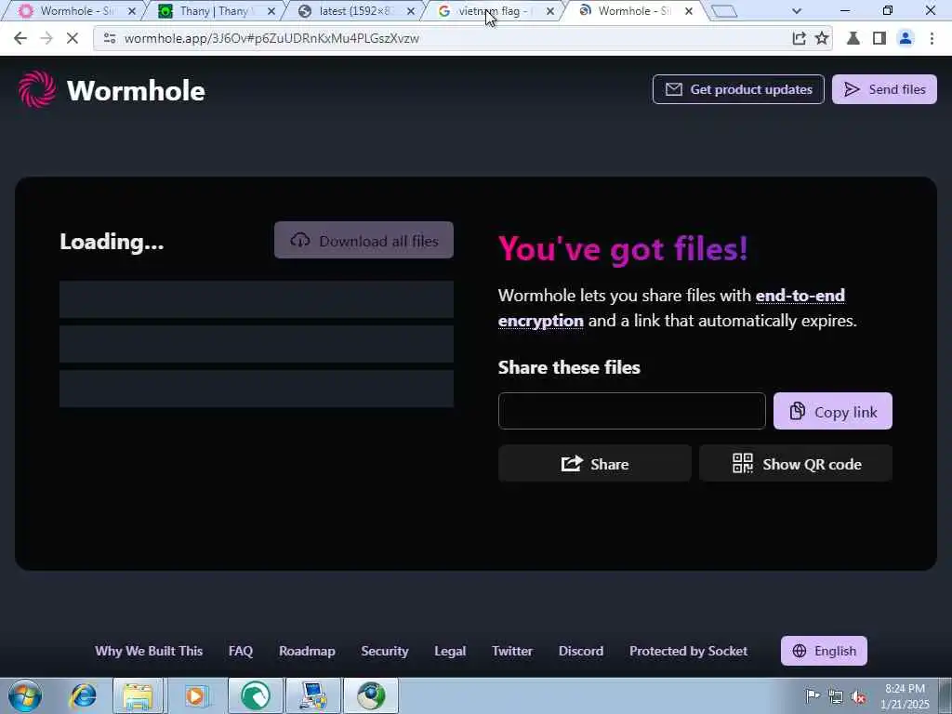View site information icon in address bar
The width and height of the screenshot is (952, 714).
pos(110,38)
